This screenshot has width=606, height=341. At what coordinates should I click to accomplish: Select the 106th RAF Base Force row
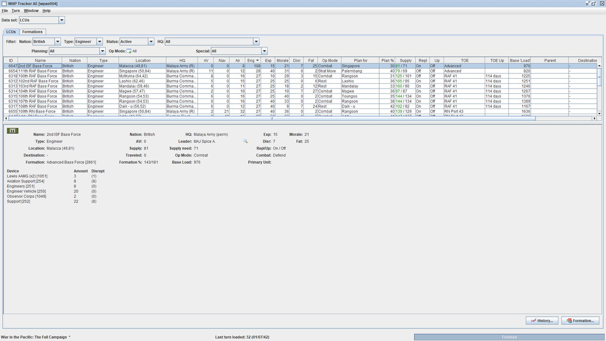coord(300,96)
